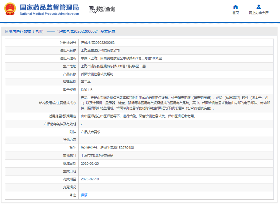The image size is (280, 207).
Task: Go to 网上办事大厅 text label
Action: point(259,13)
